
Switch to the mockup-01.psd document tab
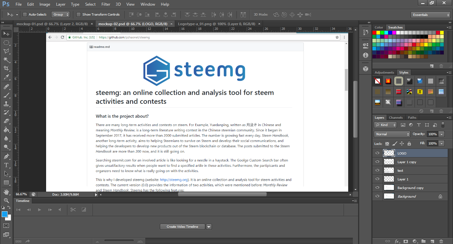click(x=52, y=24)
